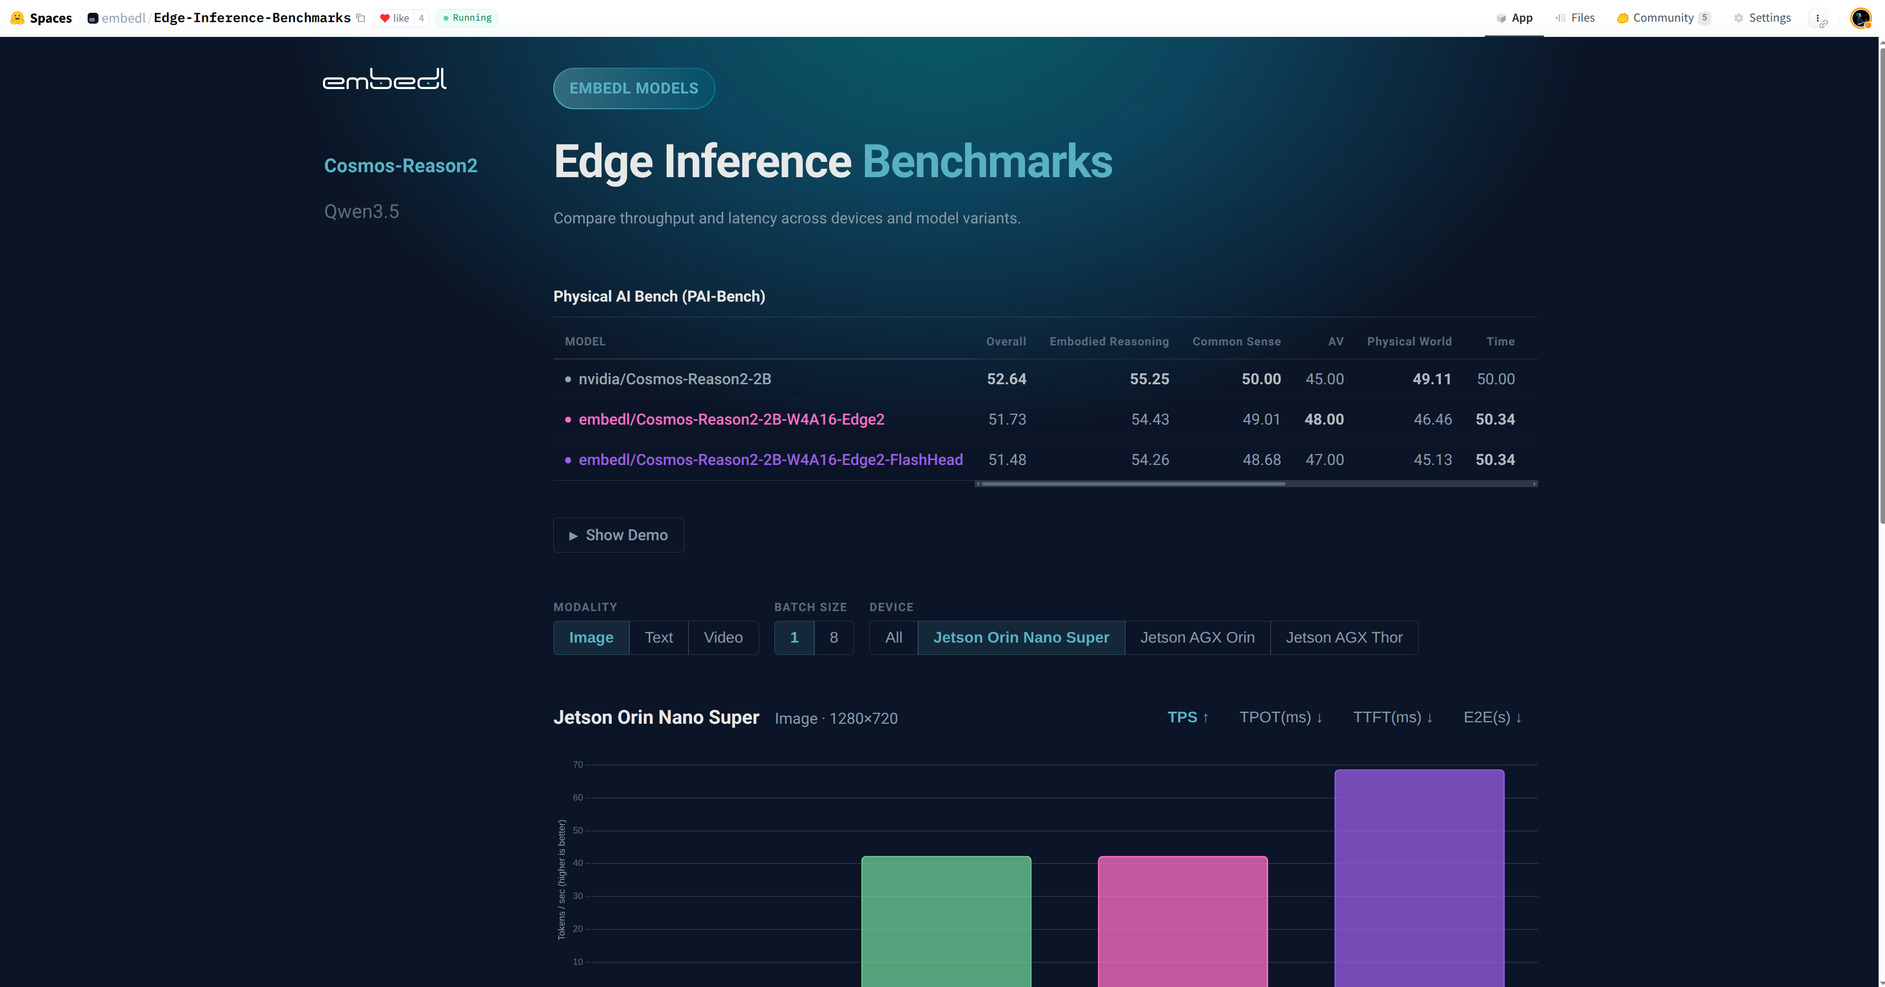The height and width of the screenshot is (987, 1885).
Task: Open the like count of 4
Action: [x=421, y=18]
